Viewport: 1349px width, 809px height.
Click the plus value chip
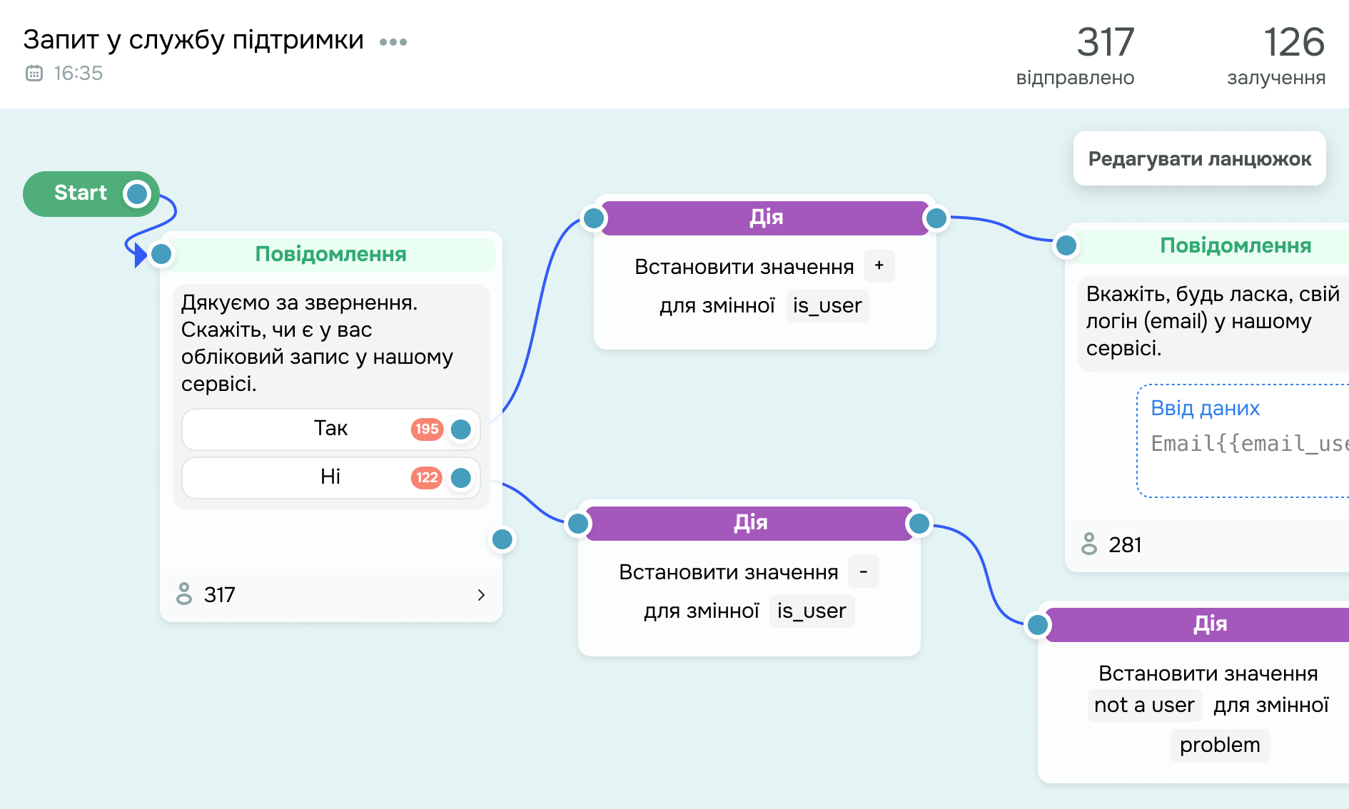pos(879,265)
